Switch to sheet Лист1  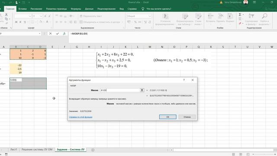(x=13, y=149)
